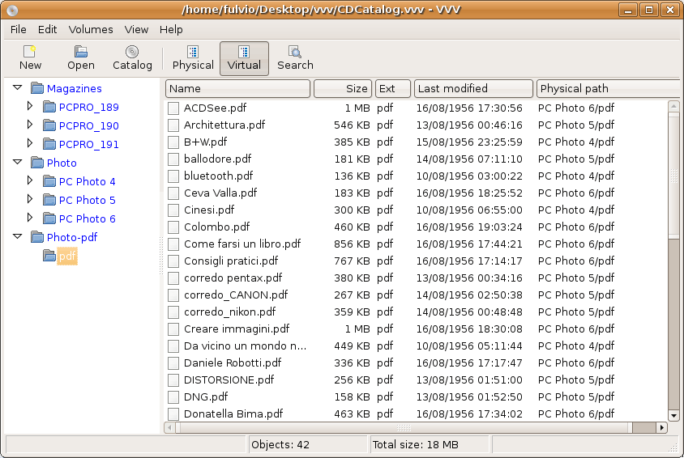Select the corredo pentax.pdf file name
The image size is (684, 458).
[x=233, y=278]
